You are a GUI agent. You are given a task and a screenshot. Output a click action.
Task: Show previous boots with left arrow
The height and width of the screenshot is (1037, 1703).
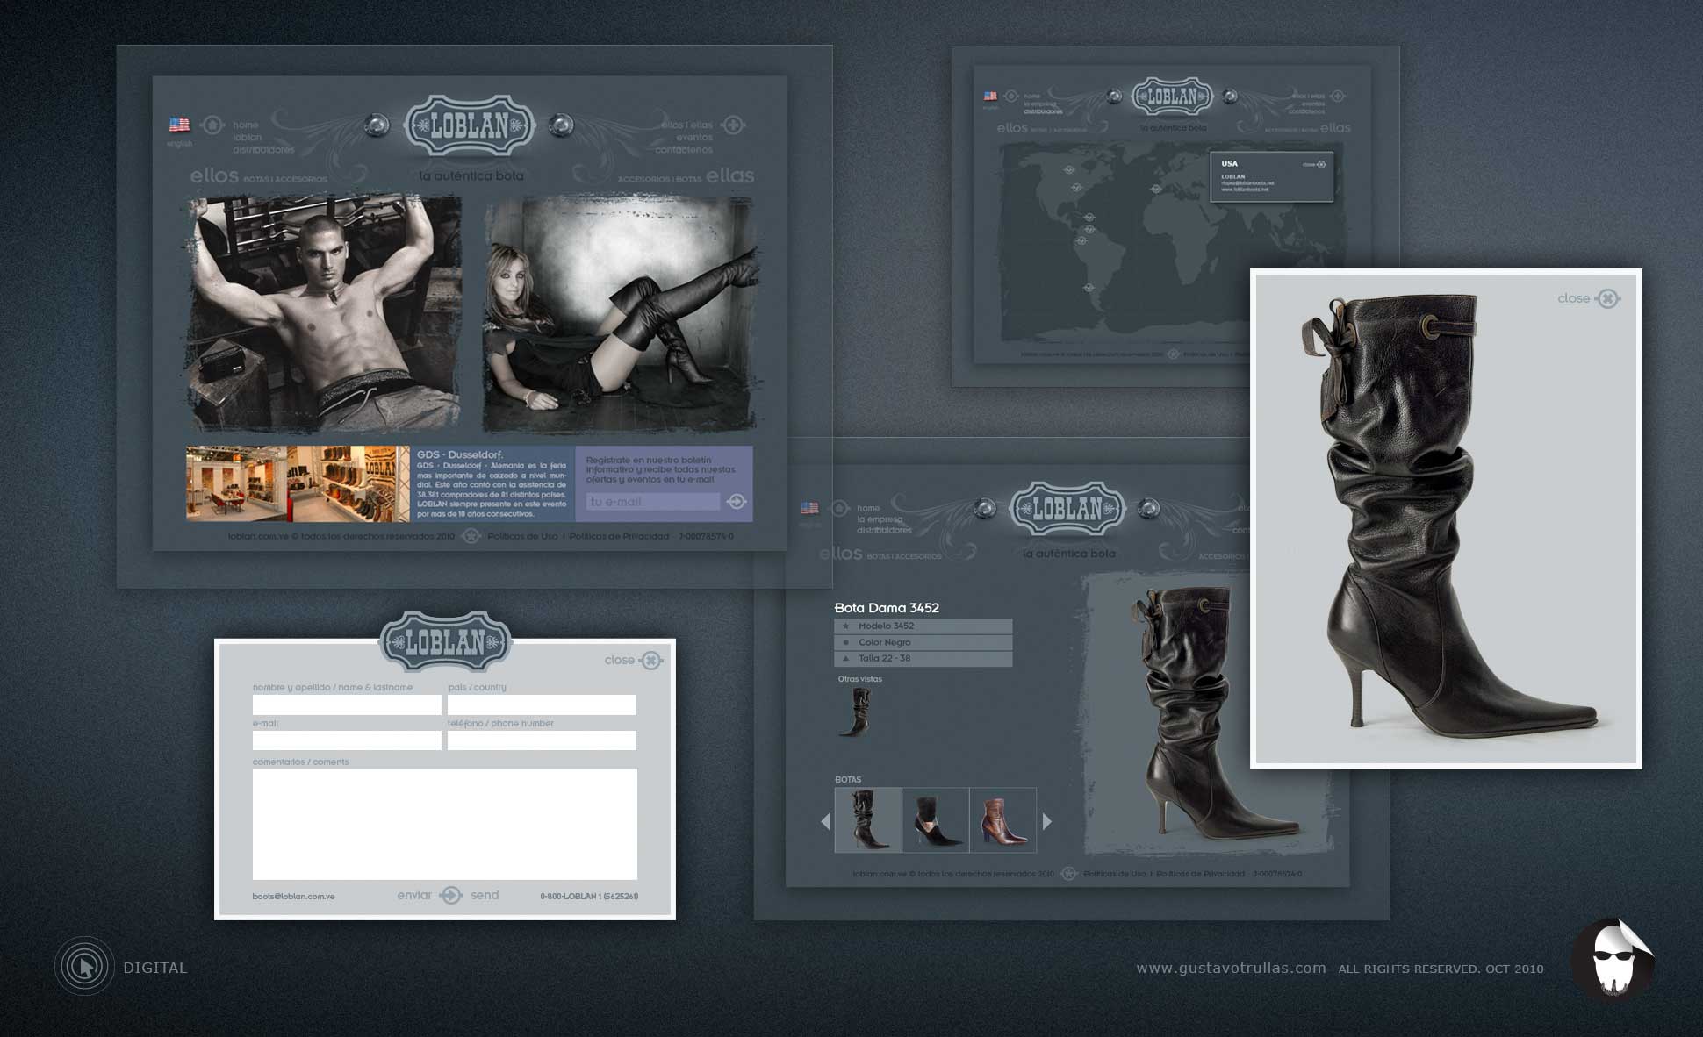[825, 821]
